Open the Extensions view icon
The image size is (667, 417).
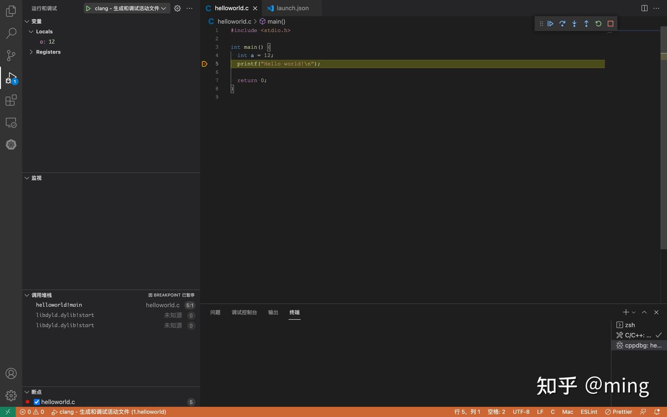[11, 100]
